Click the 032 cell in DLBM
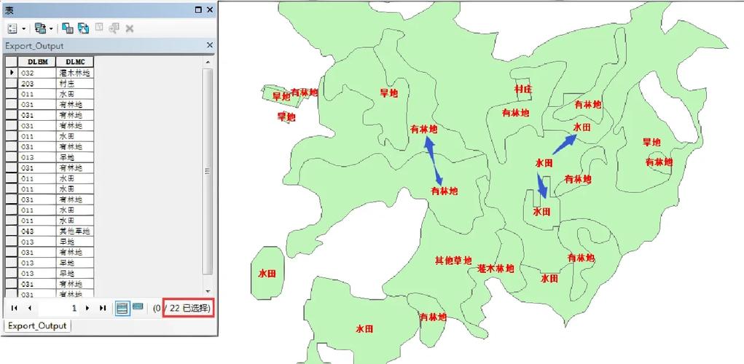 pyautogui.click(x=37, y=73)
